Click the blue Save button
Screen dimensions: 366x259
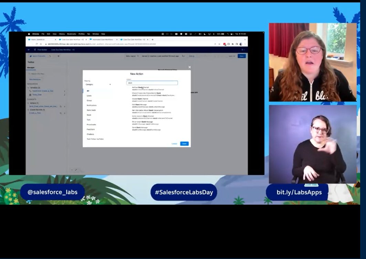(242, 56)
